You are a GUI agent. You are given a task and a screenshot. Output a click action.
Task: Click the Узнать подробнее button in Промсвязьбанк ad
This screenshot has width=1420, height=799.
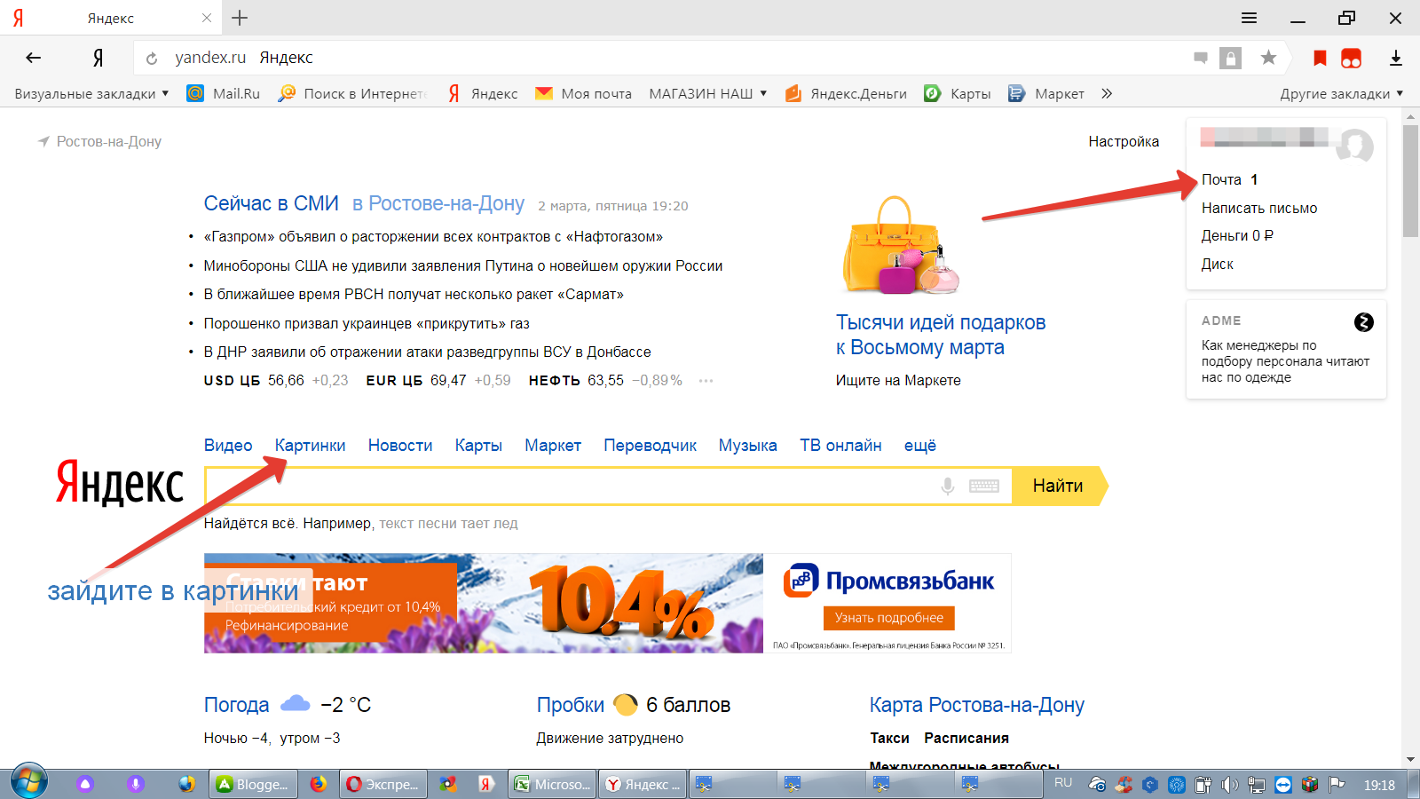889,618
